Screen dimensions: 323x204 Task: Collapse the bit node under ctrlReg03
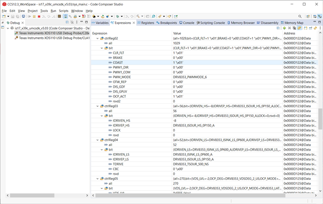(x=102, y=116)
